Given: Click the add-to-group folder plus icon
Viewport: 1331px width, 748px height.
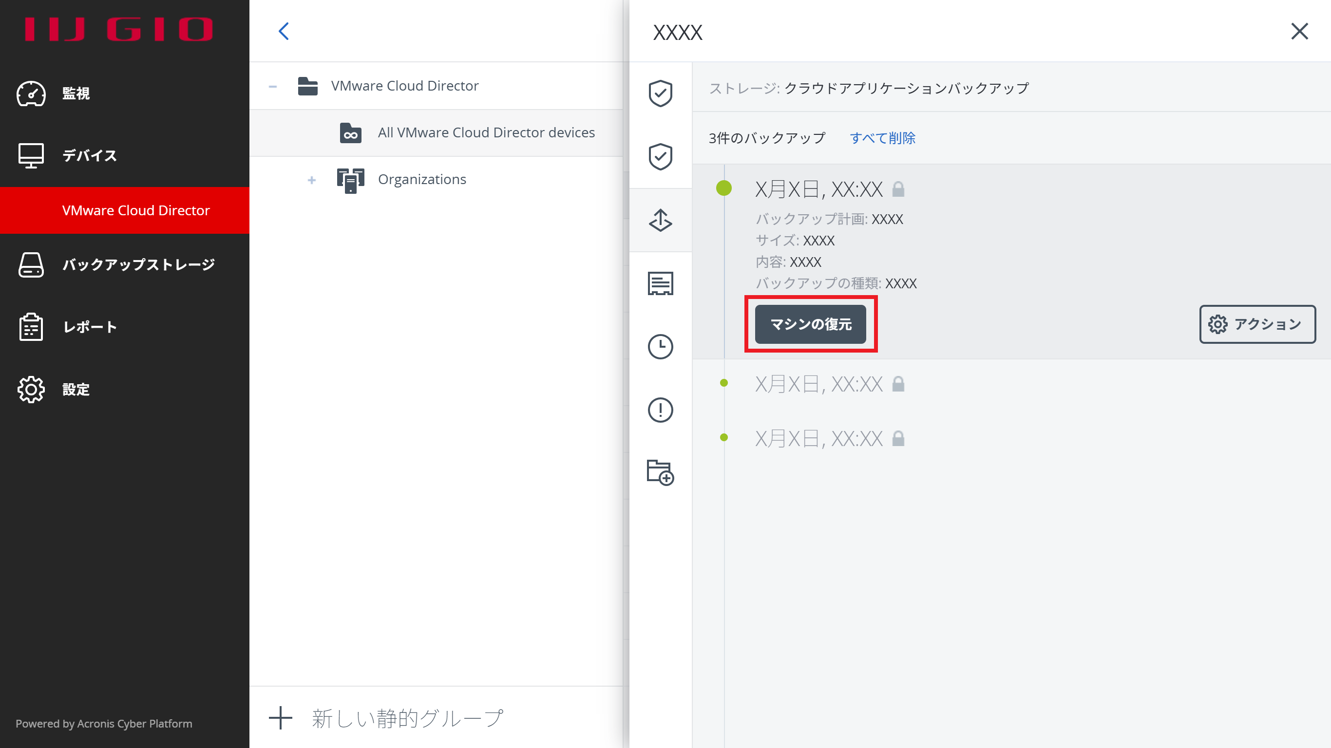Looking at the screenshot, I should (x=660, y=473).
